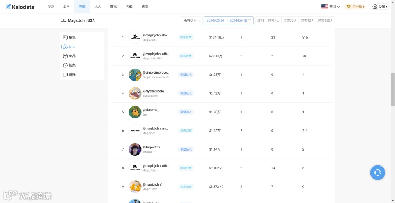This screenshot has width=395, height=203.
Task: Click the @magicjohnfi duck avatar
Action: (135, 187)
